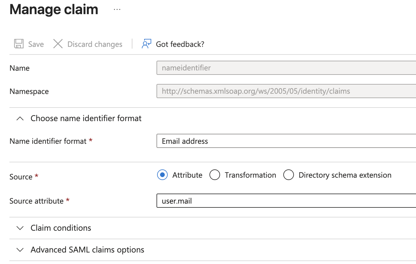Open the ellipsis menu next to Manage claim

117,9
